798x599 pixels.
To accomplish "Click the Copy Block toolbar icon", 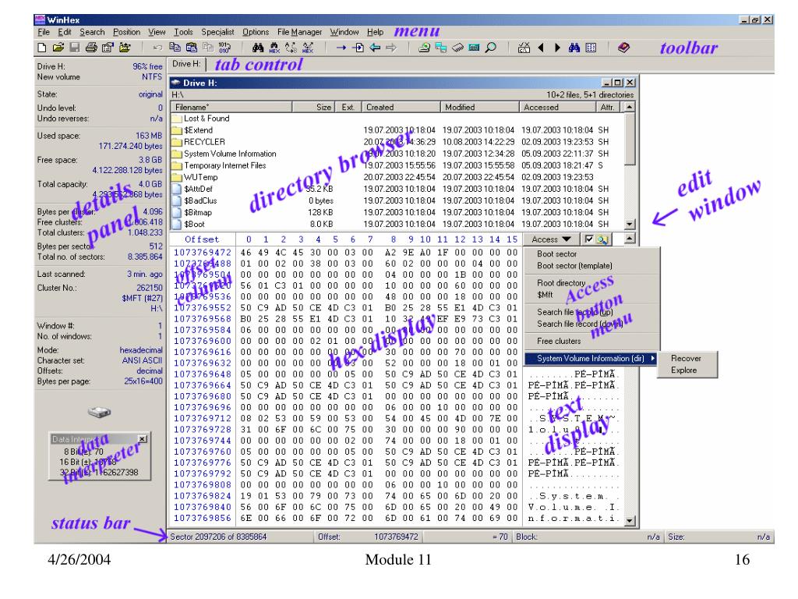I will (175, 48).
